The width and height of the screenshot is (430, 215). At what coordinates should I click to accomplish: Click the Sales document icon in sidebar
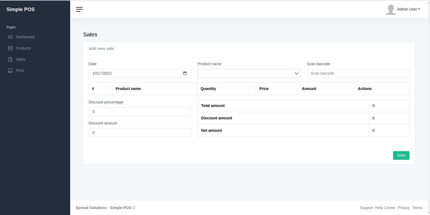coord(10,60)
